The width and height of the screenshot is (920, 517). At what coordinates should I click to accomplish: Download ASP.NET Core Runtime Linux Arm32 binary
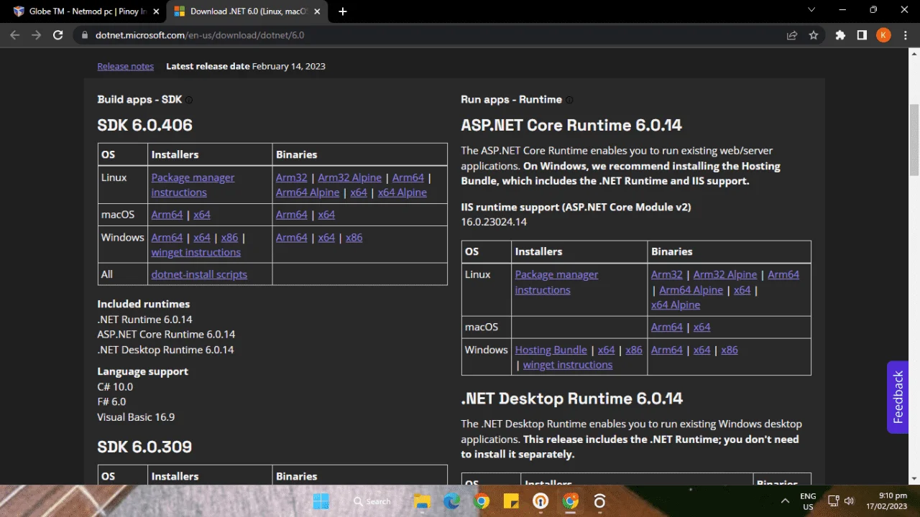point(667,274)
